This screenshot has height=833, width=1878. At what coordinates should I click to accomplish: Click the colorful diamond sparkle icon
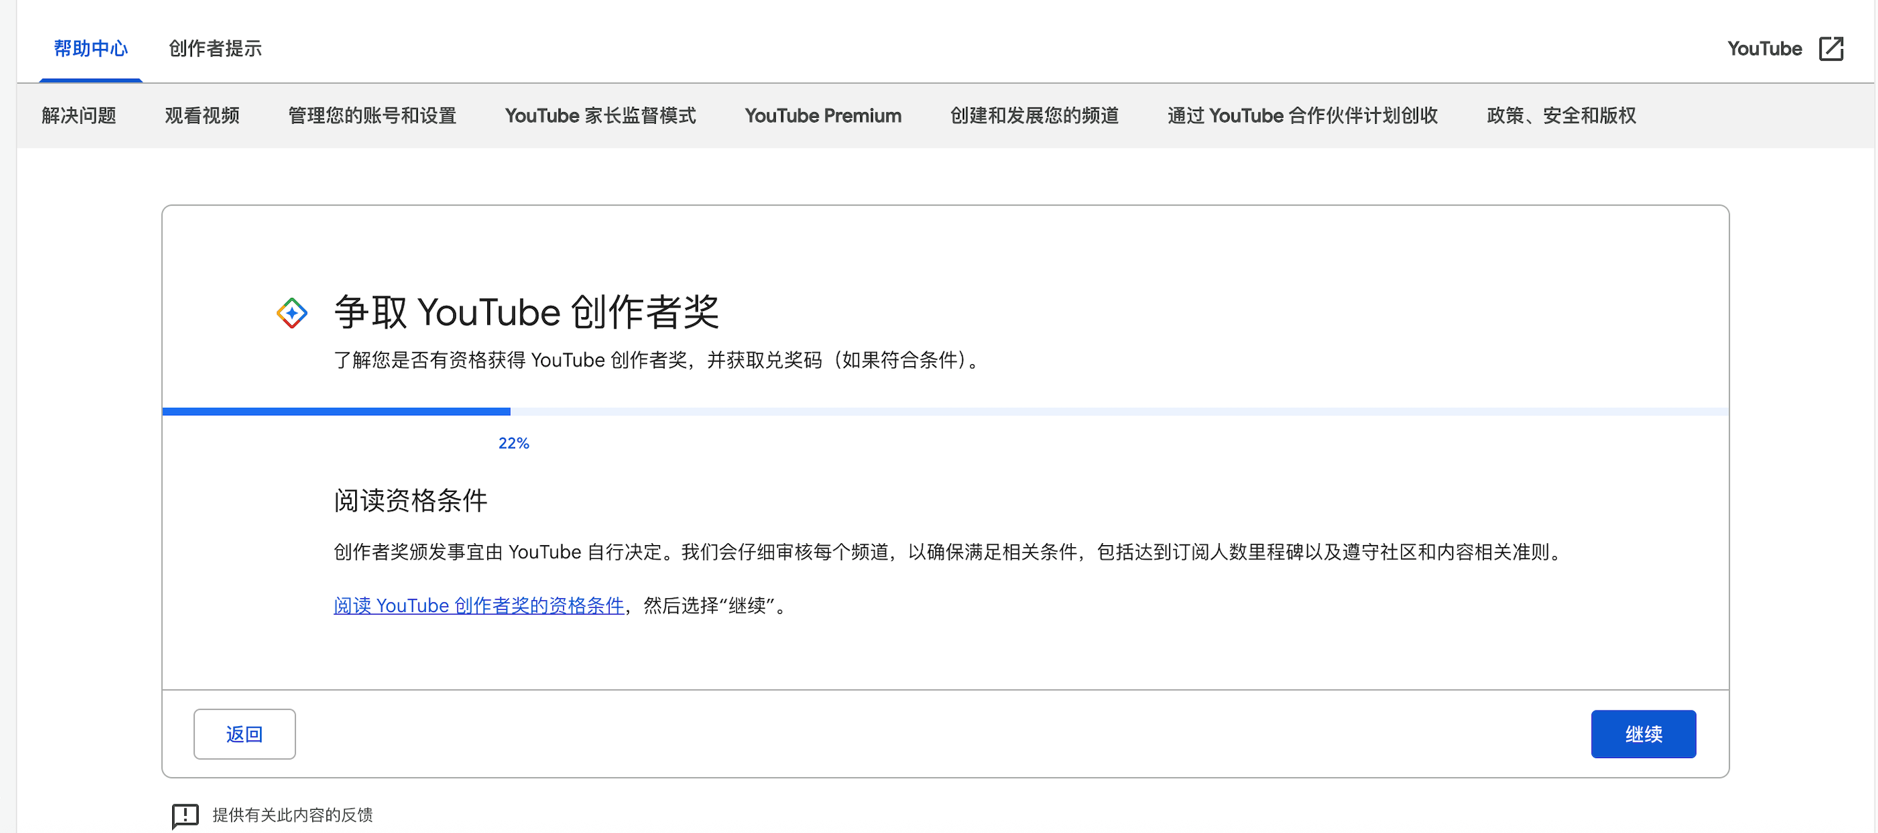(292, 313)
